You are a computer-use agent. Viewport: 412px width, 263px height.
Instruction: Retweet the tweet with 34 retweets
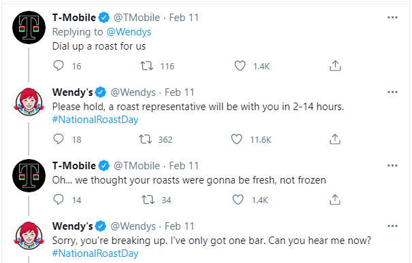pyautogui.click(x=148, y=200)
